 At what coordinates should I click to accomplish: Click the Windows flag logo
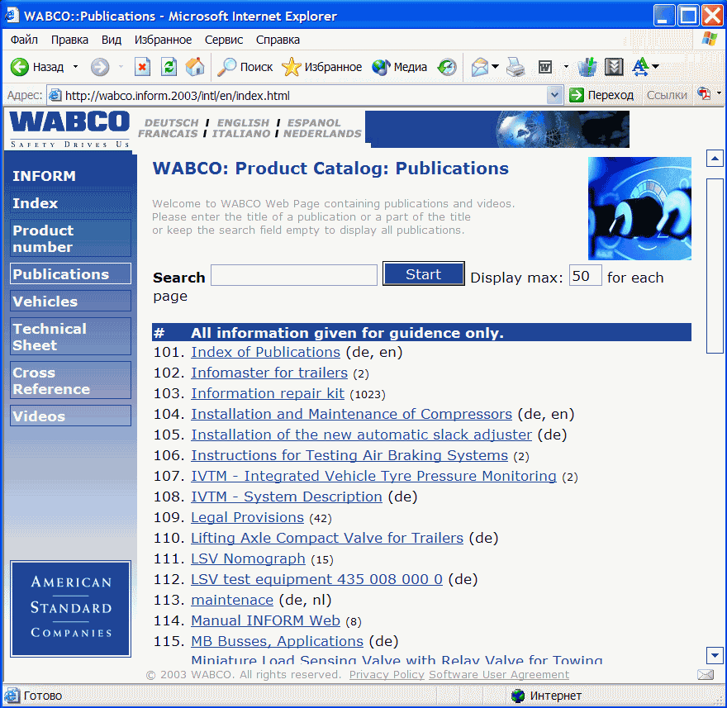(710, 39)
